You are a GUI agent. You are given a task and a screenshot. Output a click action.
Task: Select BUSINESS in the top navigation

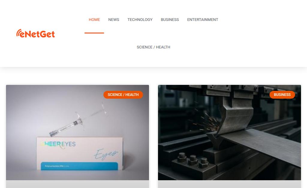[170, 20]
